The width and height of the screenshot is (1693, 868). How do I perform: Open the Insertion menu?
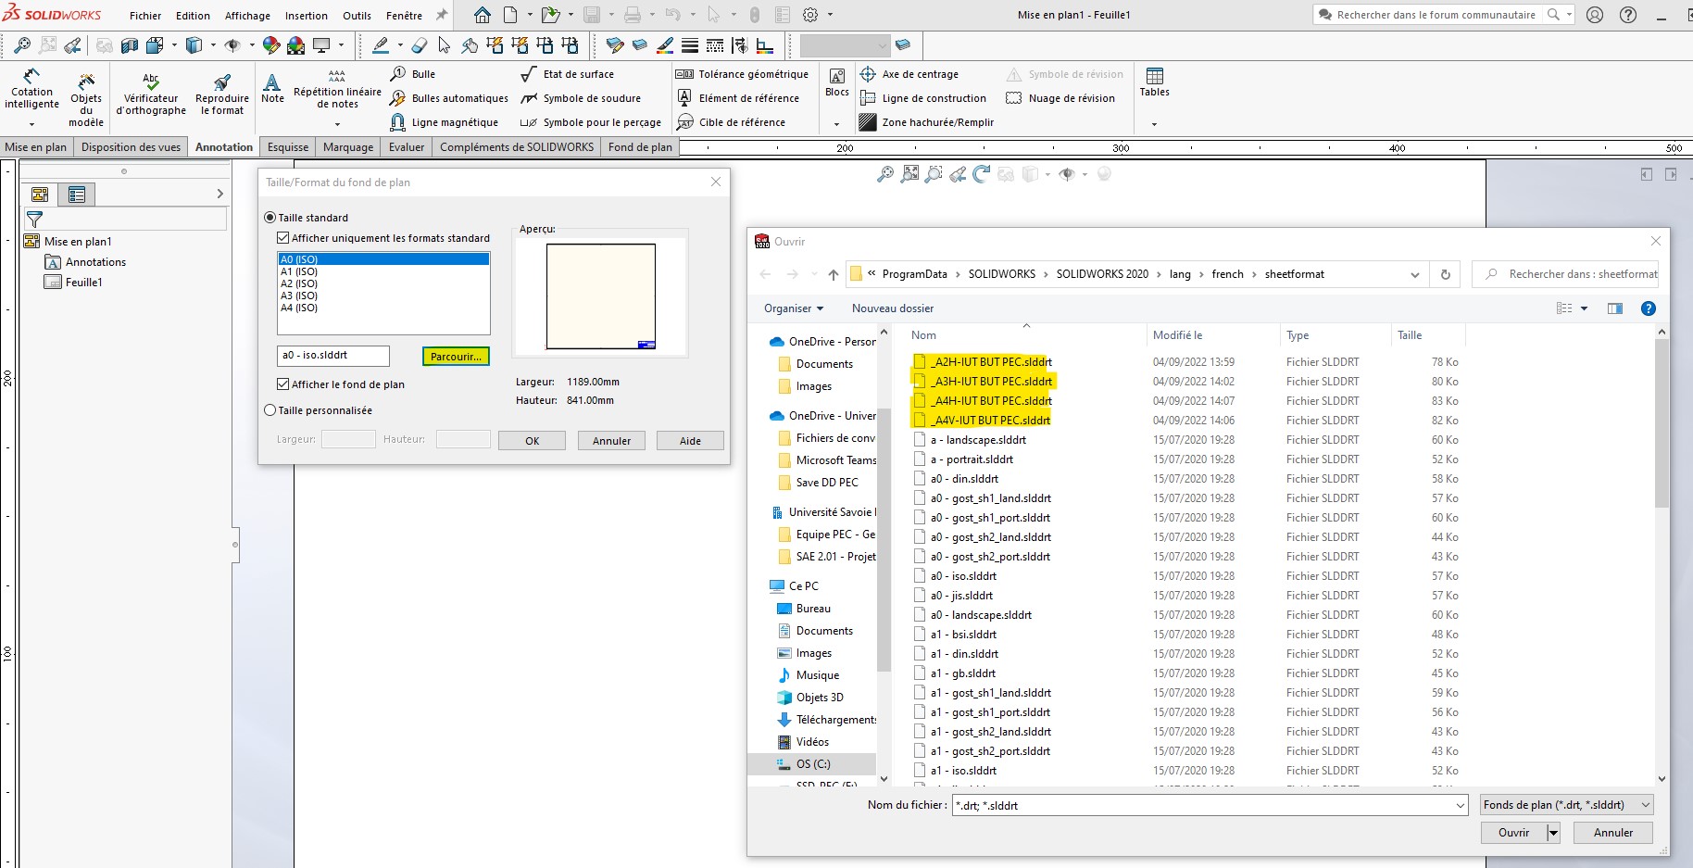[x=306, y=16]
